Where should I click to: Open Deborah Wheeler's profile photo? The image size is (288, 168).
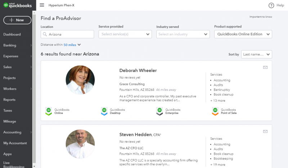coord(80,80)
